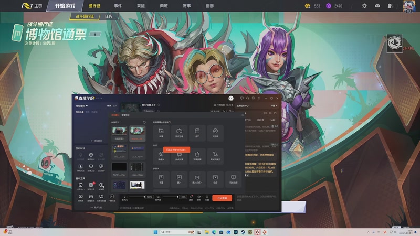Open stream settings gear beside start button
The image size is (420, 236).
(x=207, y=198)
